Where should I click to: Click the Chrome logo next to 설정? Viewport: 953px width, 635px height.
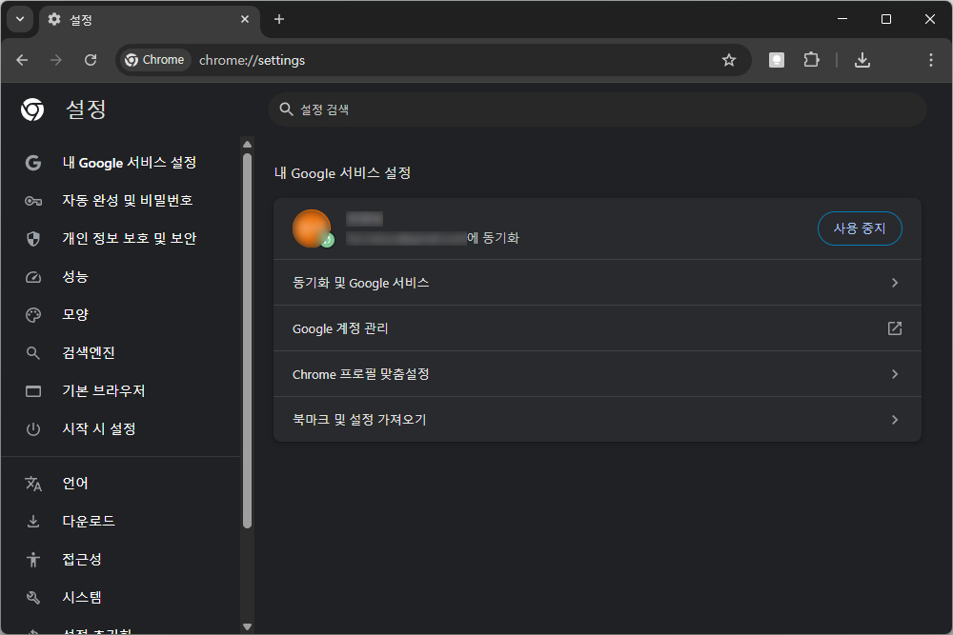click(32, 109)
